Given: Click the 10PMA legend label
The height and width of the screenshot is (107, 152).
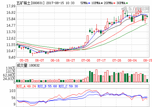Looking at the screenshot, I should coord(96,3).
